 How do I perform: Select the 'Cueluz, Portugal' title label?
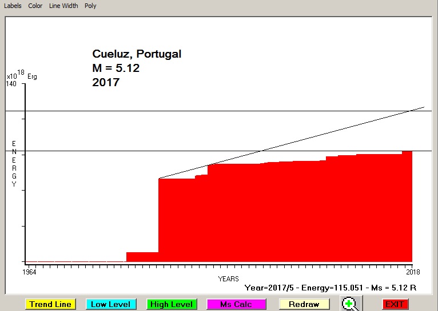click(x=137, y=54)
